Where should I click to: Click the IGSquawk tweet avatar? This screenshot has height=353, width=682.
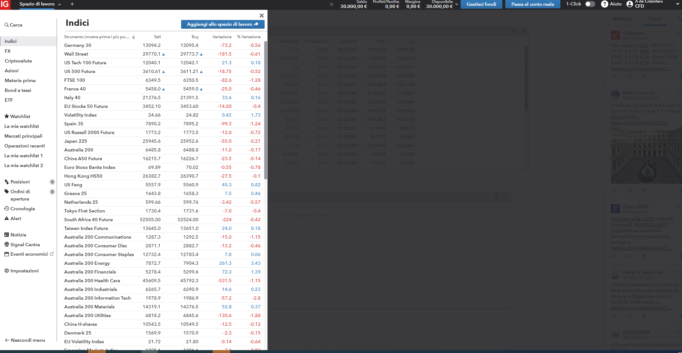tap(615, 35)
